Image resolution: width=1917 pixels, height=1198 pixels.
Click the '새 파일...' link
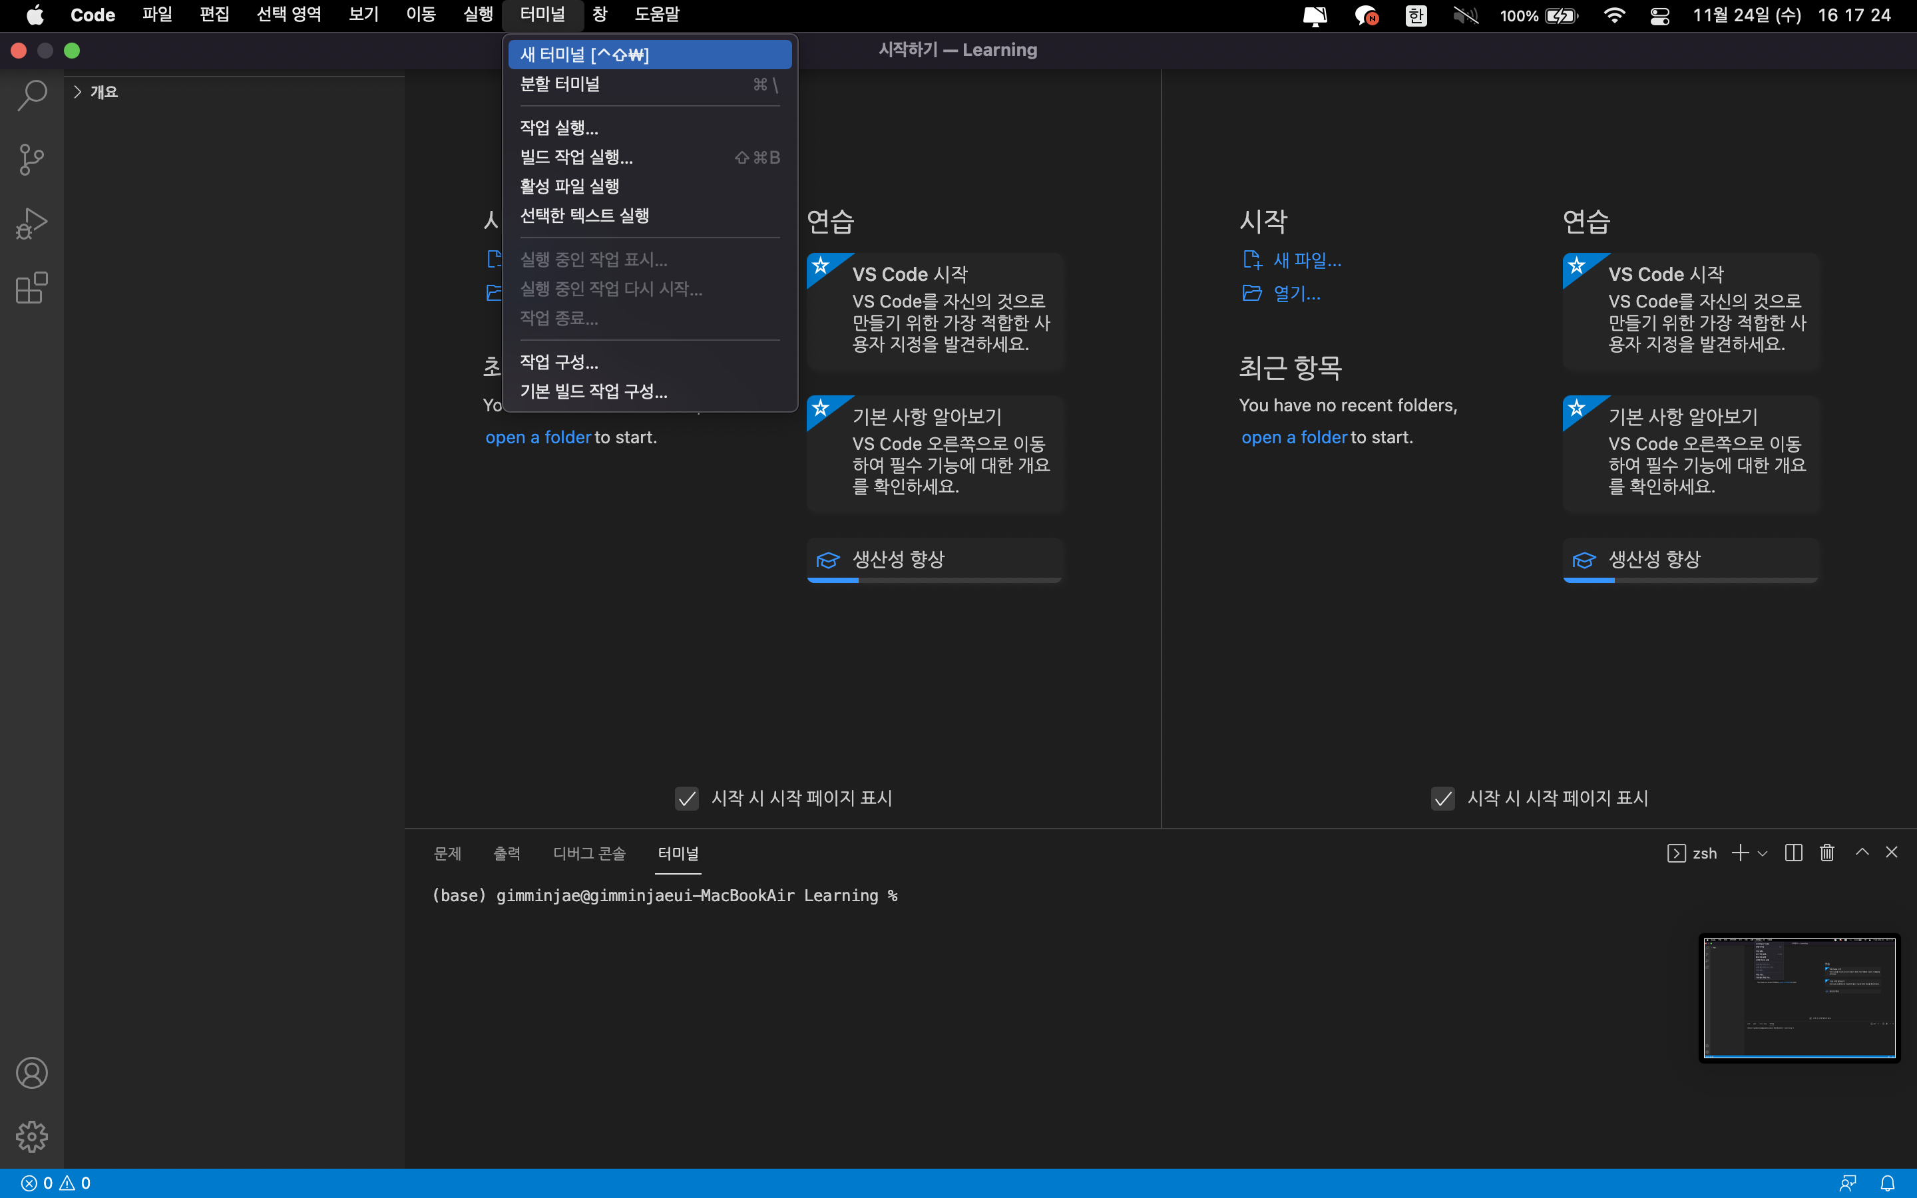(x=1306, y=260)
